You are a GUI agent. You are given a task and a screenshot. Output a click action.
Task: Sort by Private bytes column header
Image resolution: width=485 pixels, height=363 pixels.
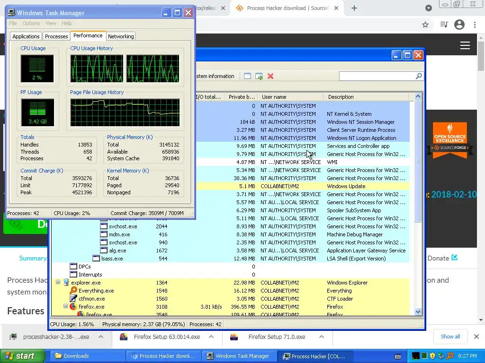pos(241,97)
